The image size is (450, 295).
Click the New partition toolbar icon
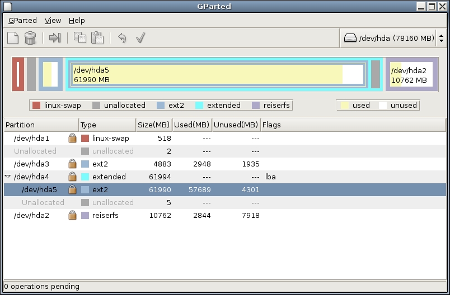pos(13,38)
